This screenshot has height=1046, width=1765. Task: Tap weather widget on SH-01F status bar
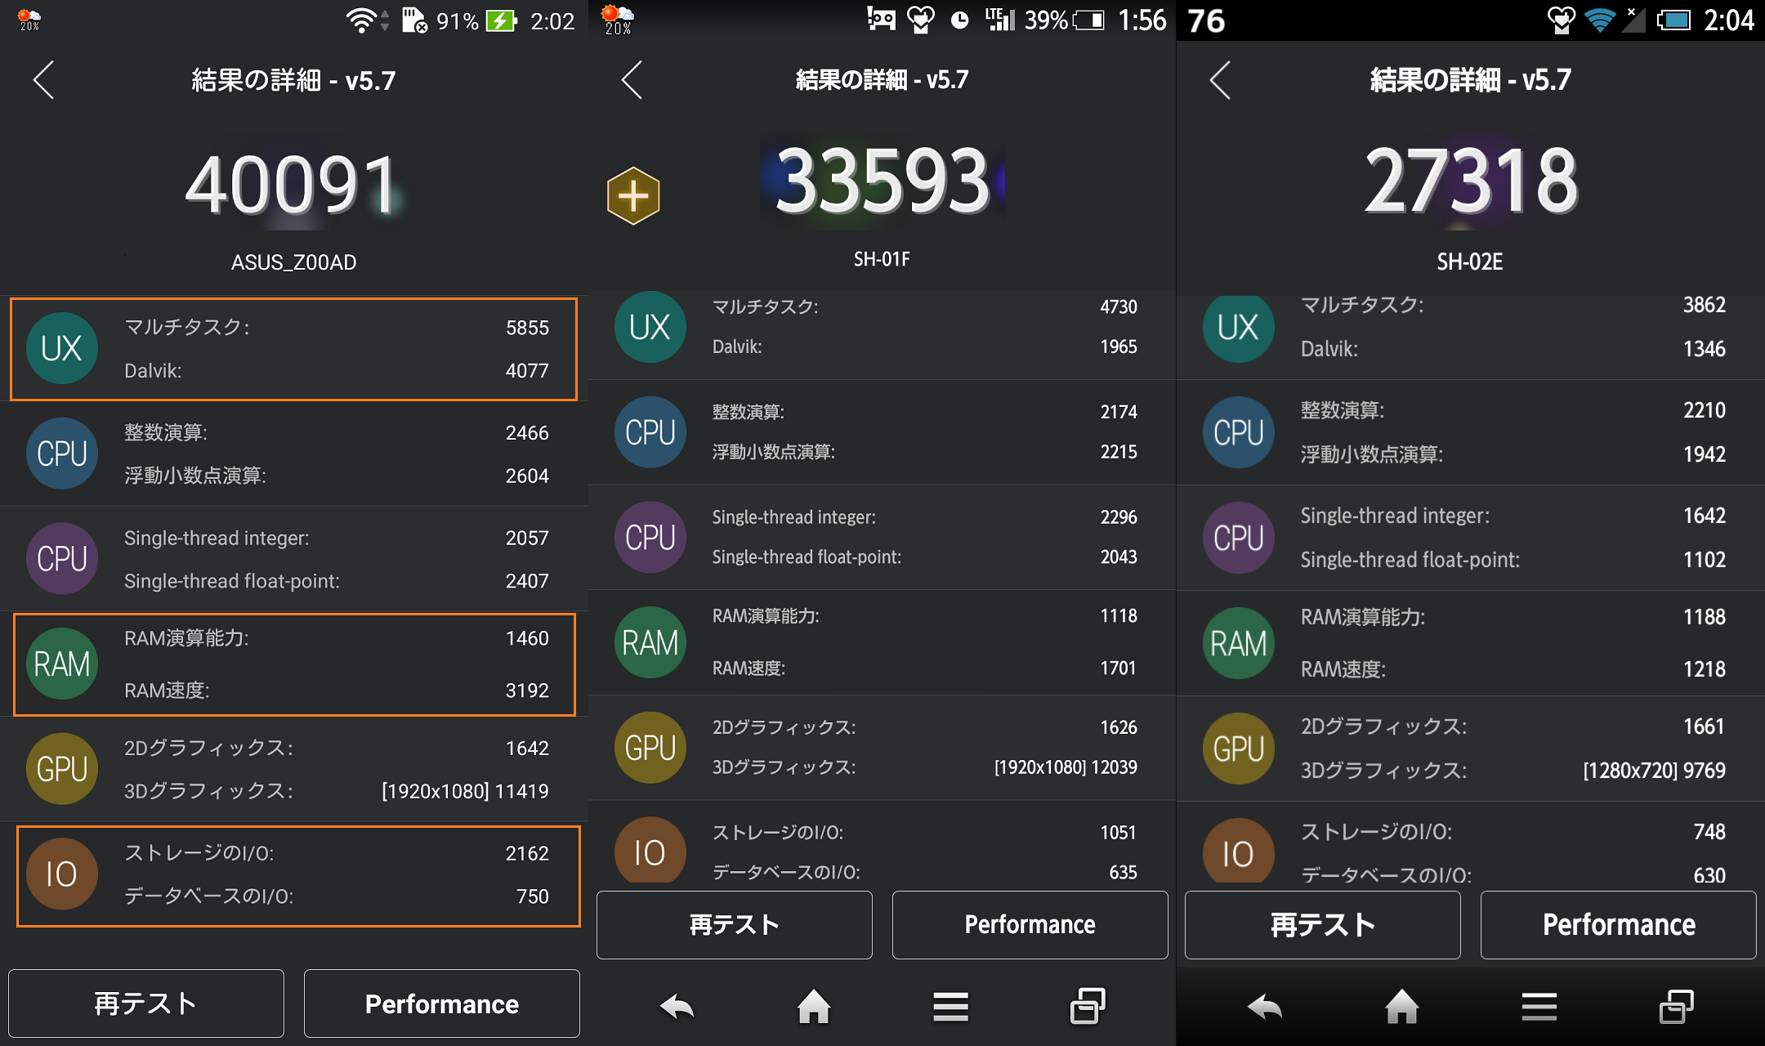617,19
